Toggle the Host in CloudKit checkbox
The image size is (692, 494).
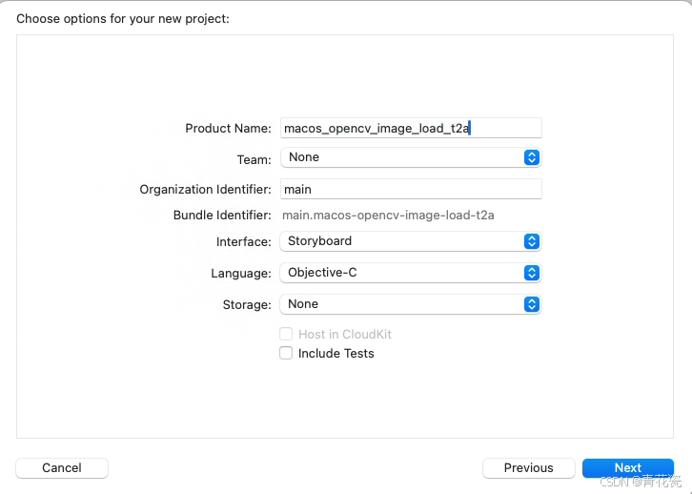[286, 334]
